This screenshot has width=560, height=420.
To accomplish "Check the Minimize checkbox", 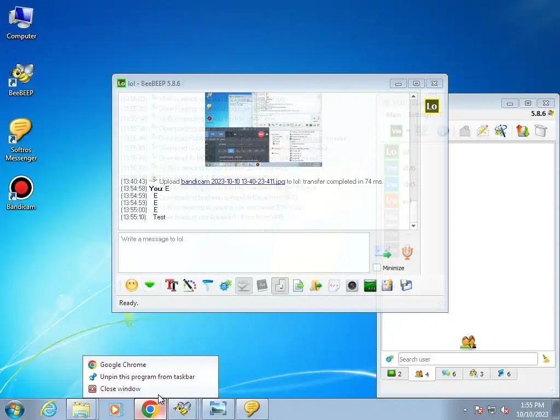I will pos(377,267).
